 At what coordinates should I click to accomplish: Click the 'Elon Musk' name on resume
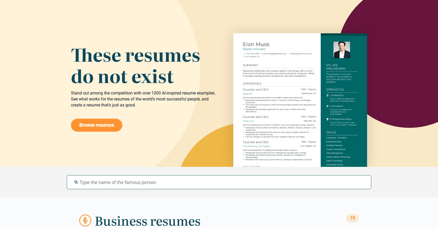point(256,44)
